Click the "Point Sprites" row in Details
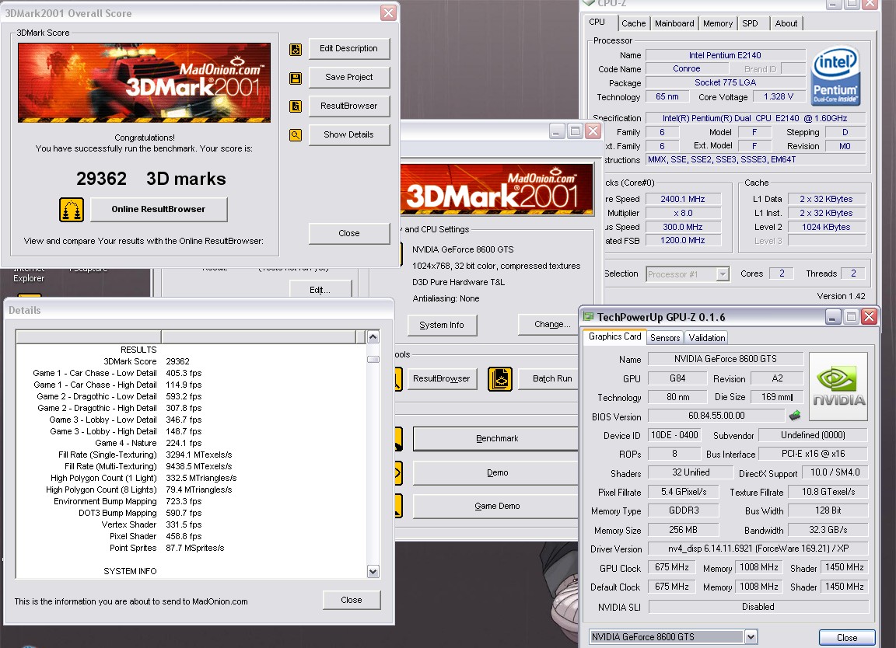Screen dimensions: 896x648 coord(191,548)
